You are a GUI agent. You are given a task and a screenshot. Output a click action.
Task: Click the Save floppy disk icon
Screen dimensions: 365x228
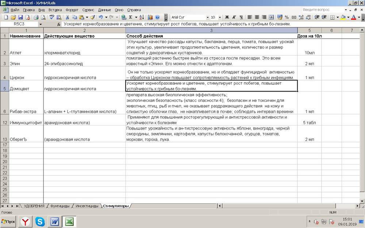tap(20, 17)
